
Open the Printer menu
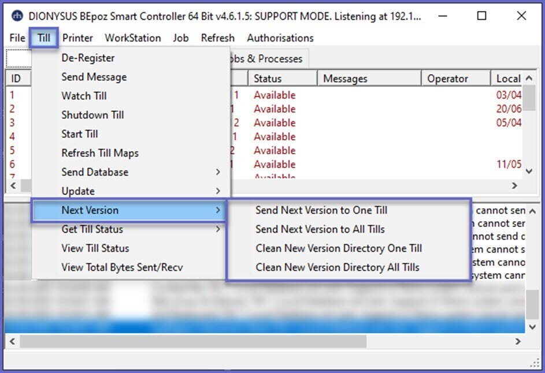(x=77, y=38)
